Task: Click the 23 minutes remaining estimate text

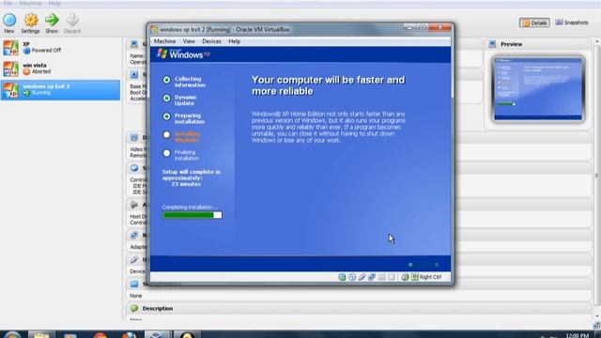Action: click(x=186, y=184)
